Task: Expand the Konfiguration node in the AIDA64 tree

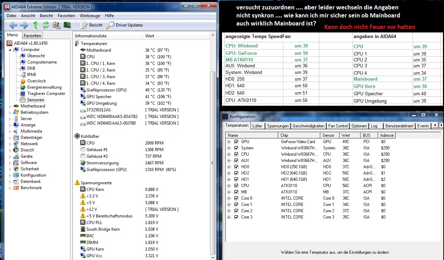Action: click(x=10, y=175)
